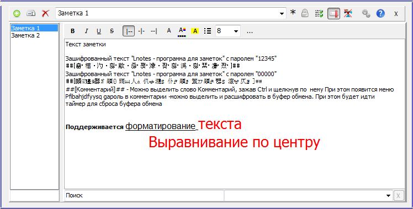Open help with blue question mark

pyautogui.click(x=380, y=13)
